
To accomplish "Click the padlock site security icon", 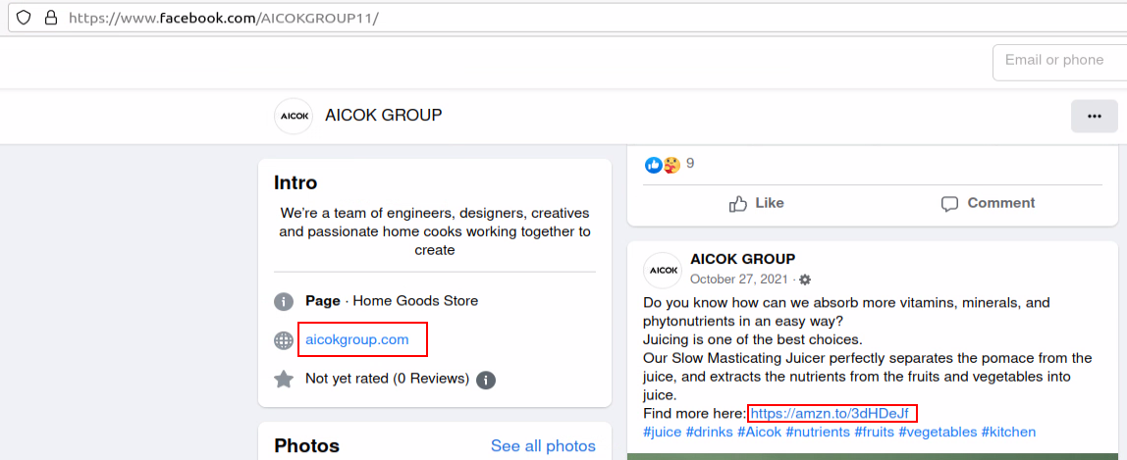I will pyautogui.click(x=51, y=18).
